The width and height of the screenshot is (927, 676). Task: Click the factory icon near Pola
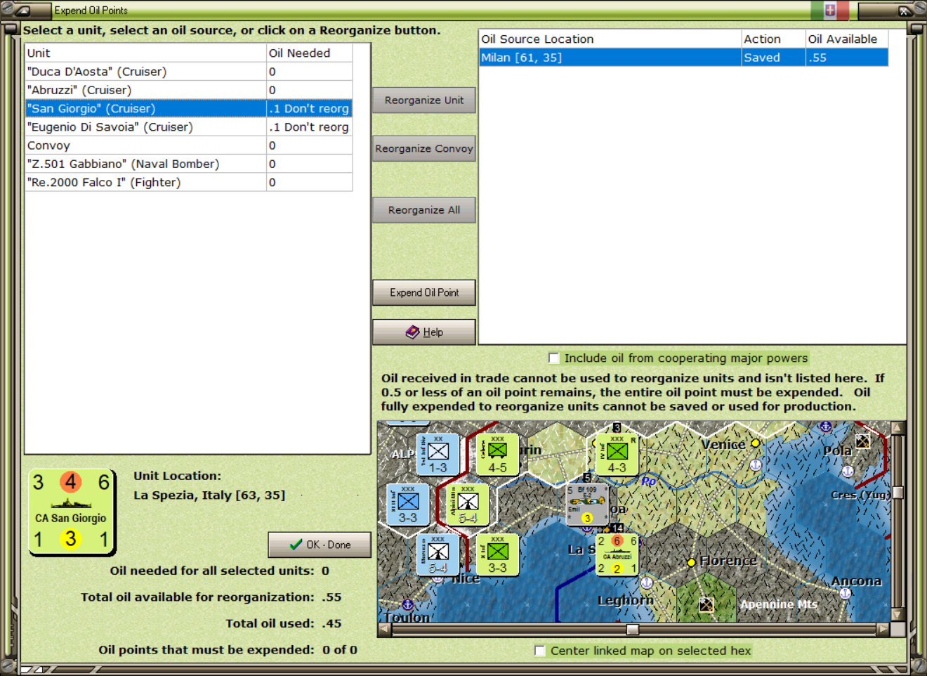pos(862,441)
